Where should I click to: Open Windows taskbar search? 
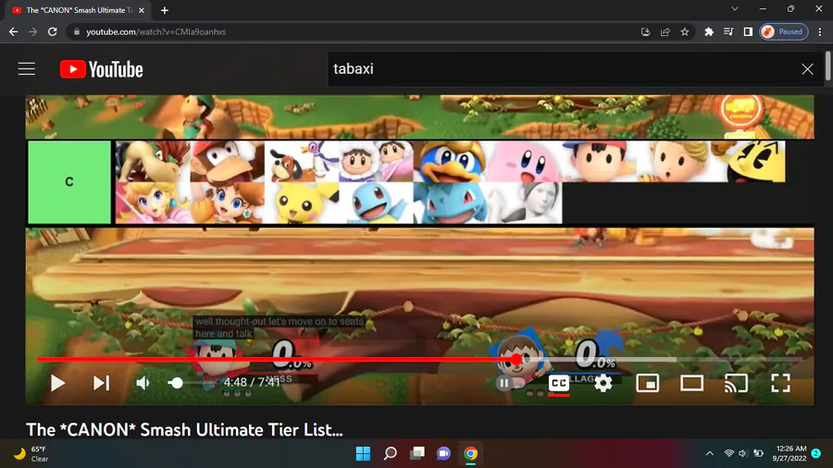click(391, 453)
